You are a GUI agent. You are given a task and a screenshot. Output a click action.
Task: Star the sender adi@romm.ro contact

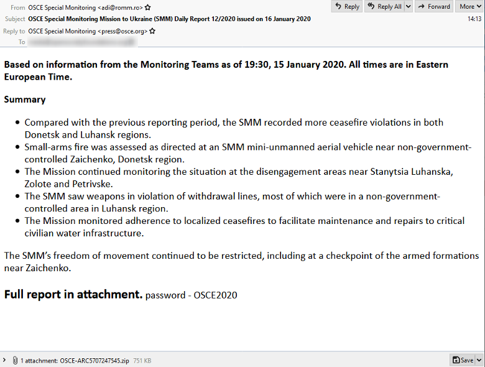click(148, 7)
